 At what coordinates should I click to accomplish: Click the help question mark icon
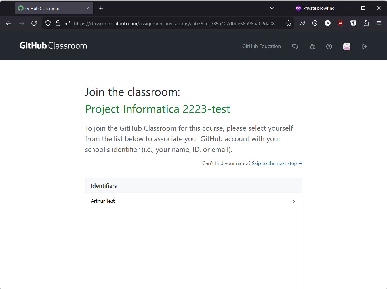tap(329, 47)
